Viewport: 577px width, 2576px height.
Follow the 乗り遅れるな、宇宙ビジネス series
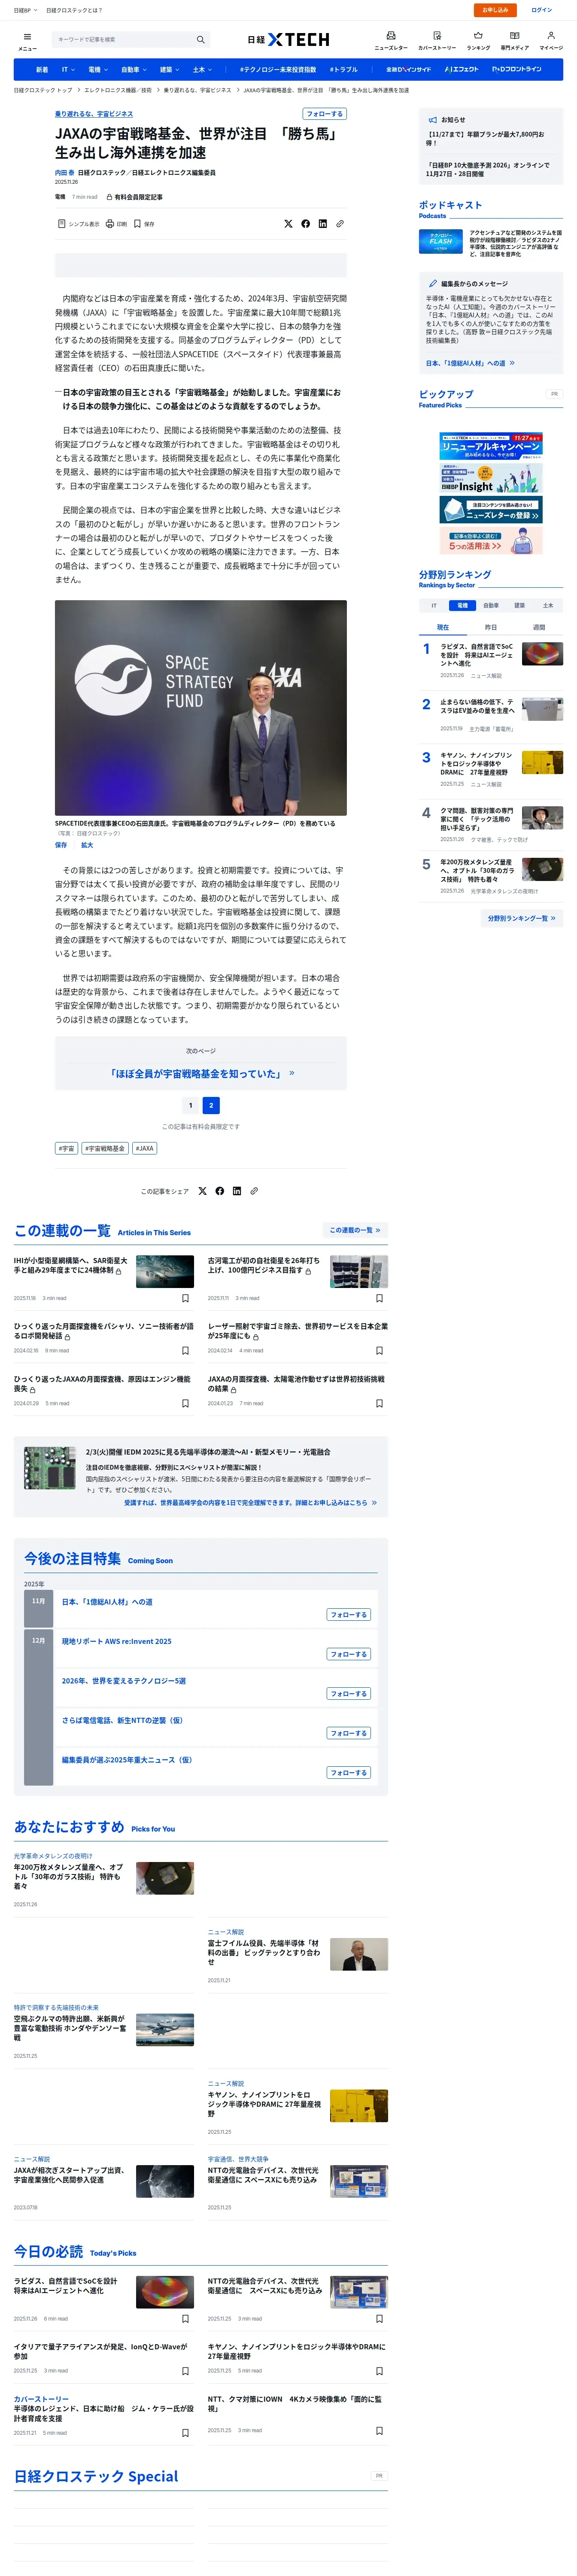point(324,114)
